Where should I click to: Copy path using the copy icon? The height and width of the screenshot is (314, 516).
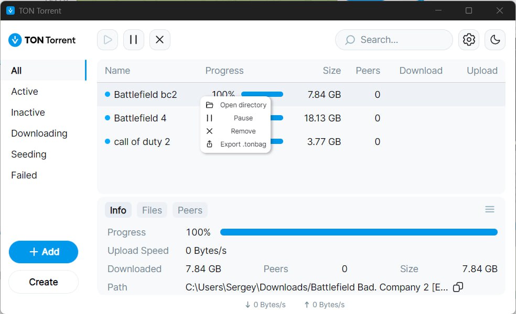[x=458, y=287]
